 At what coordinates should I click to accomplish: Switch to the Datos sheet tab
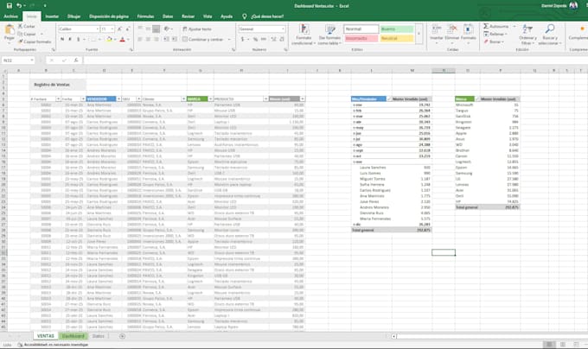[99, 336]
